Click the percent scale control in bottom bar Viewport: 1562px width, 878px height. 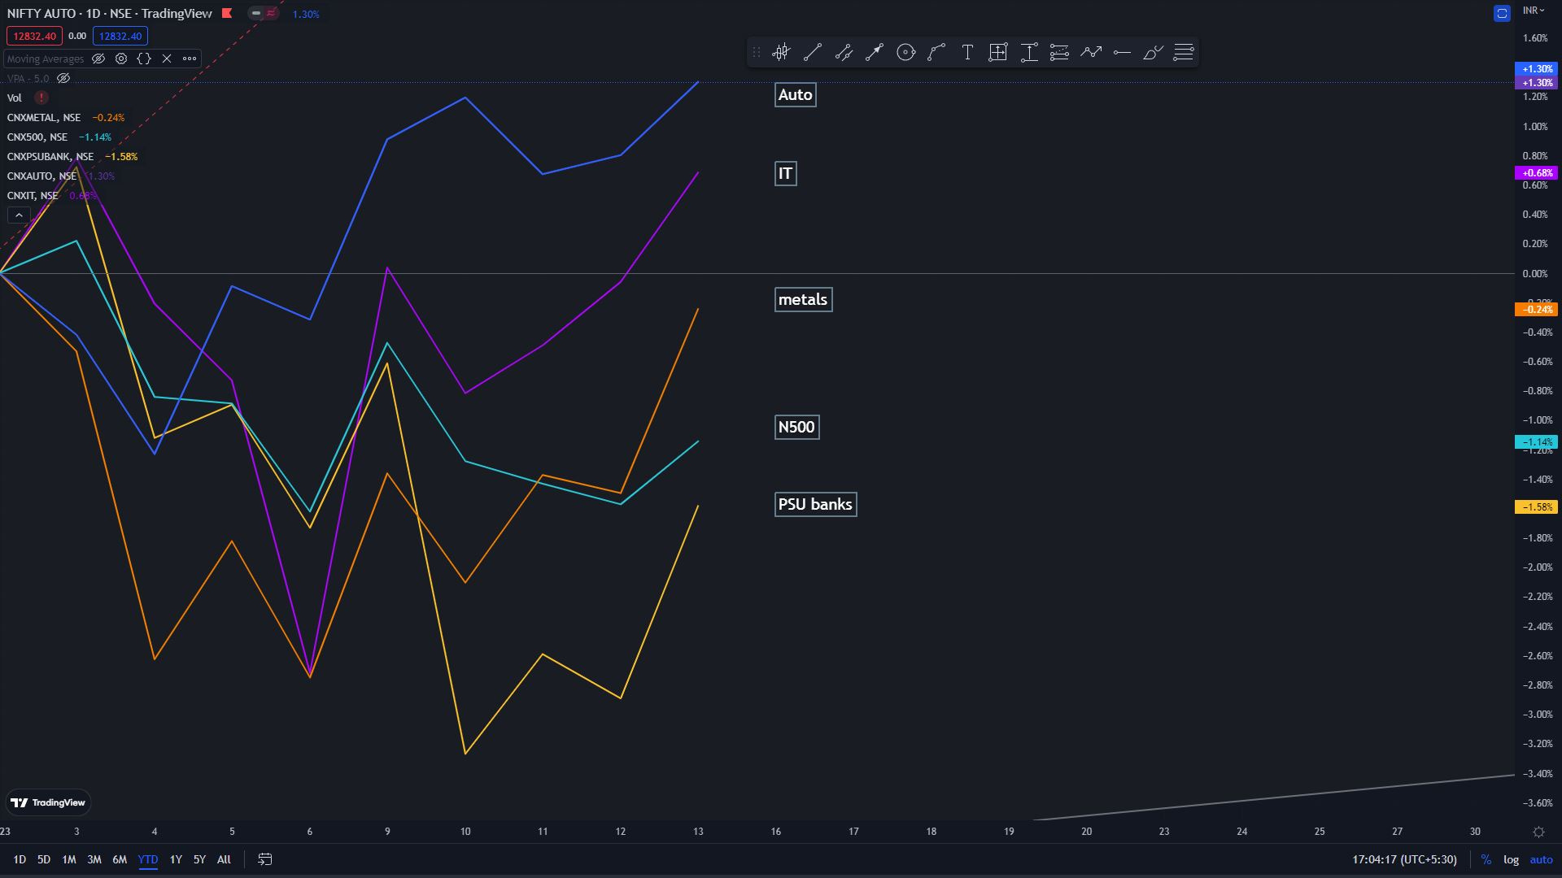(x=1486, y=859)
